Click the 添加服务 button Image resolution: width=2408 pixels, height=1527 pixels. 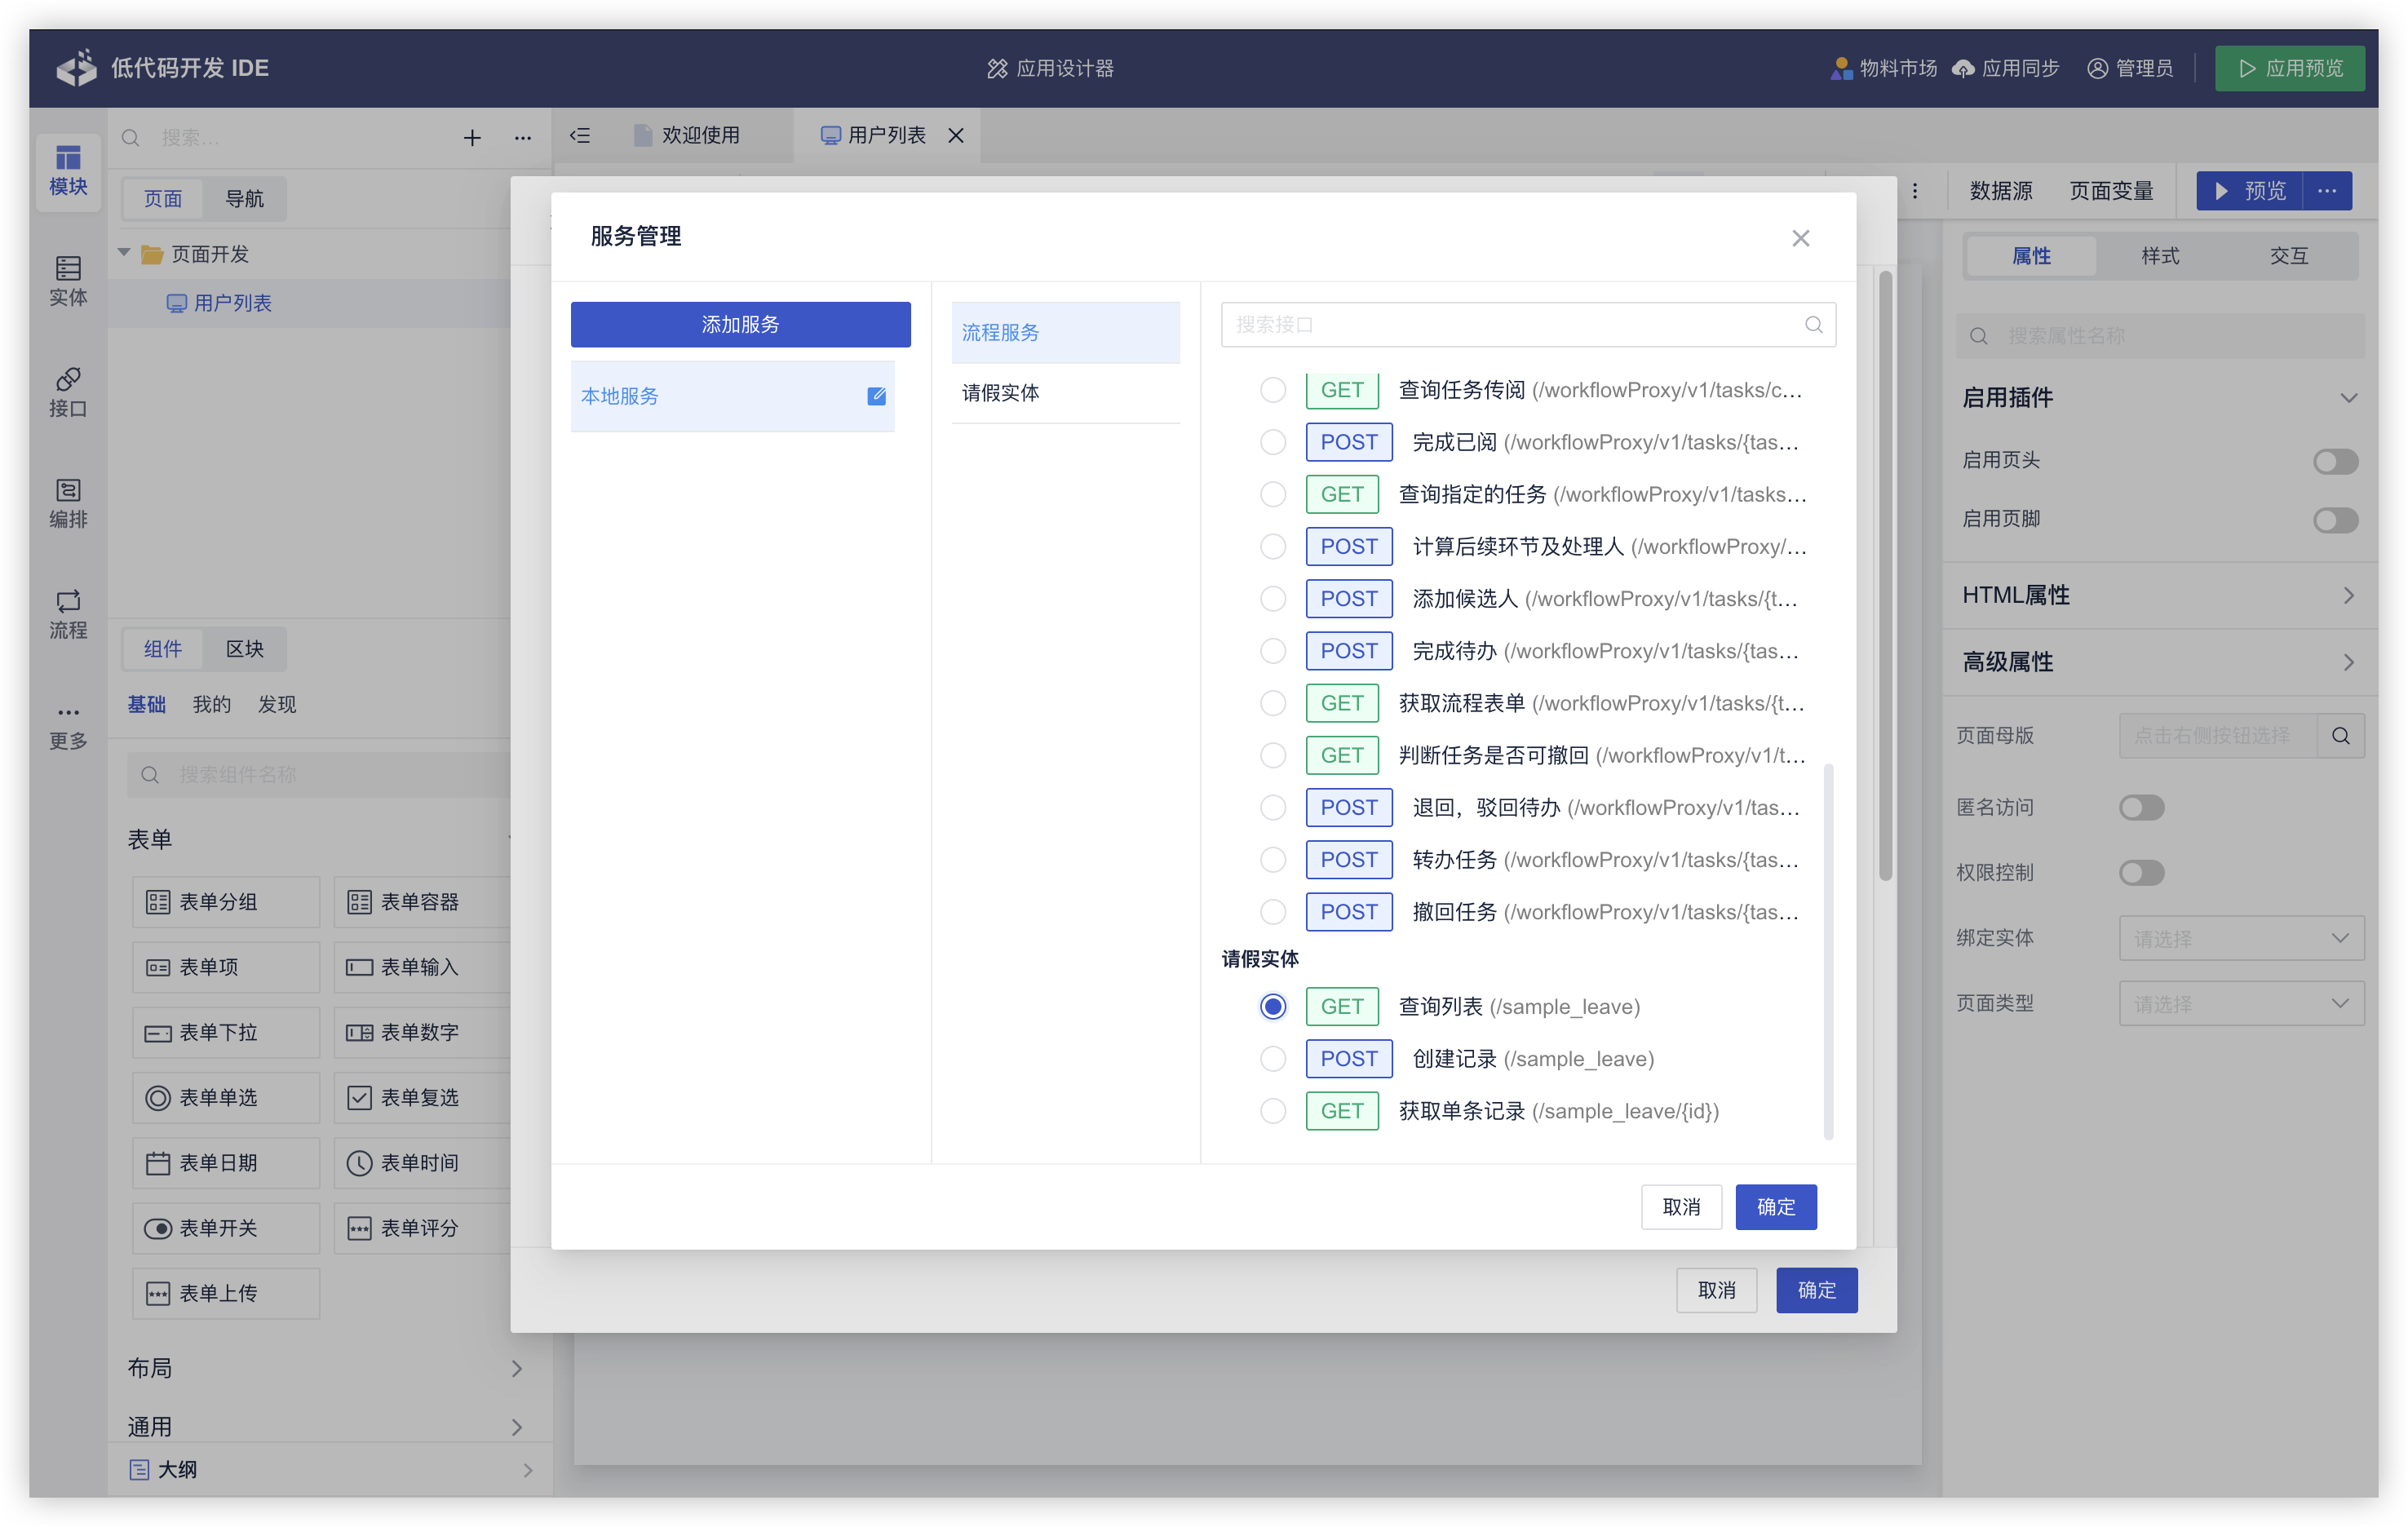[740, 325]
